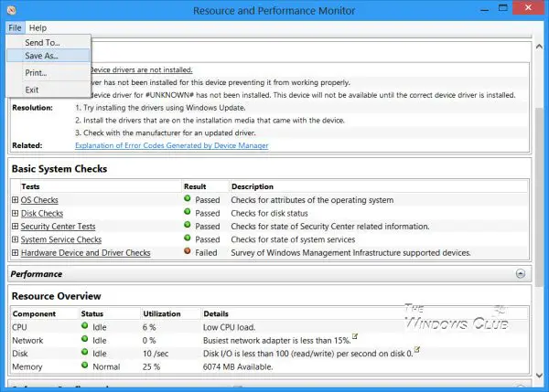Click the '6 %' CPU utilization value

point(149,327)
